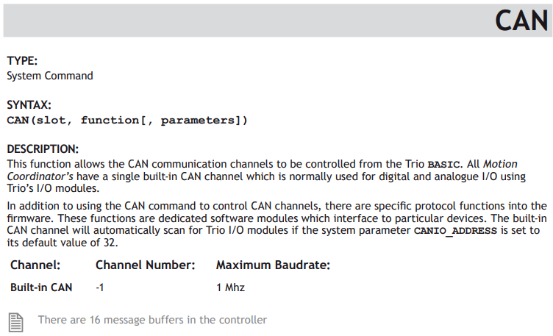
Task: Click the Channel Number: column header
Action: [146, 265]
